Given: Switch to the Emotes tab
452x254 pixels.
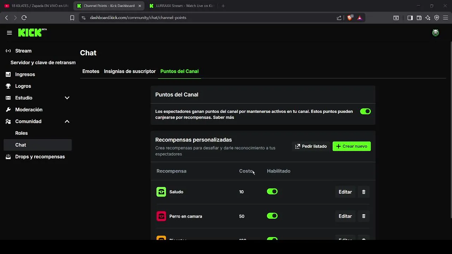Looking at the screenshot, I should pyautogui.click(x=91, y=71).
